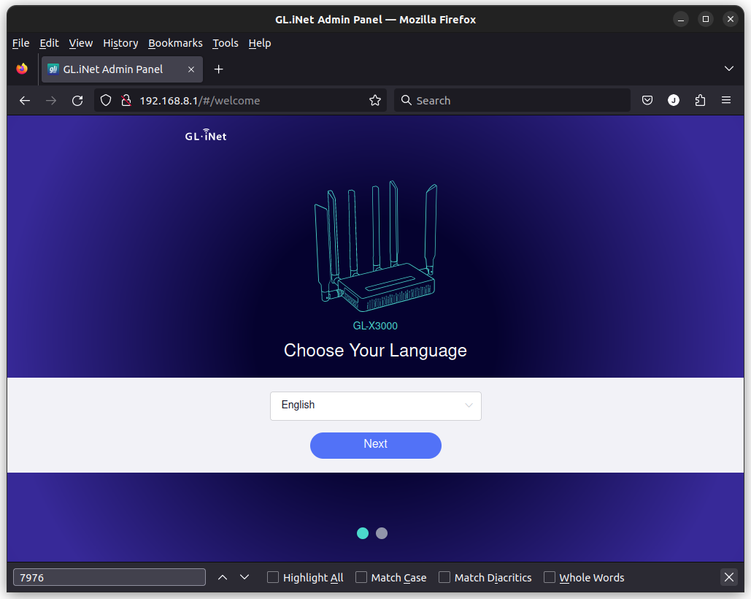Viewport: 751px width, 599px height.
Task: Reload the current page
Action: (77, 101)
